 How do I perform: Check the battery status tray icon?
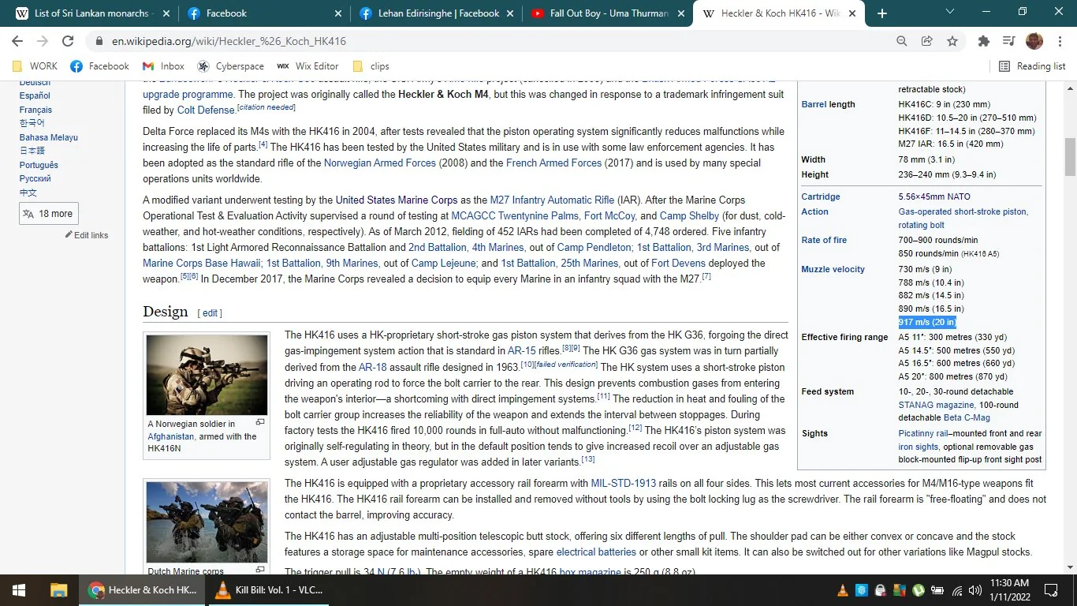tap(938, 589)
